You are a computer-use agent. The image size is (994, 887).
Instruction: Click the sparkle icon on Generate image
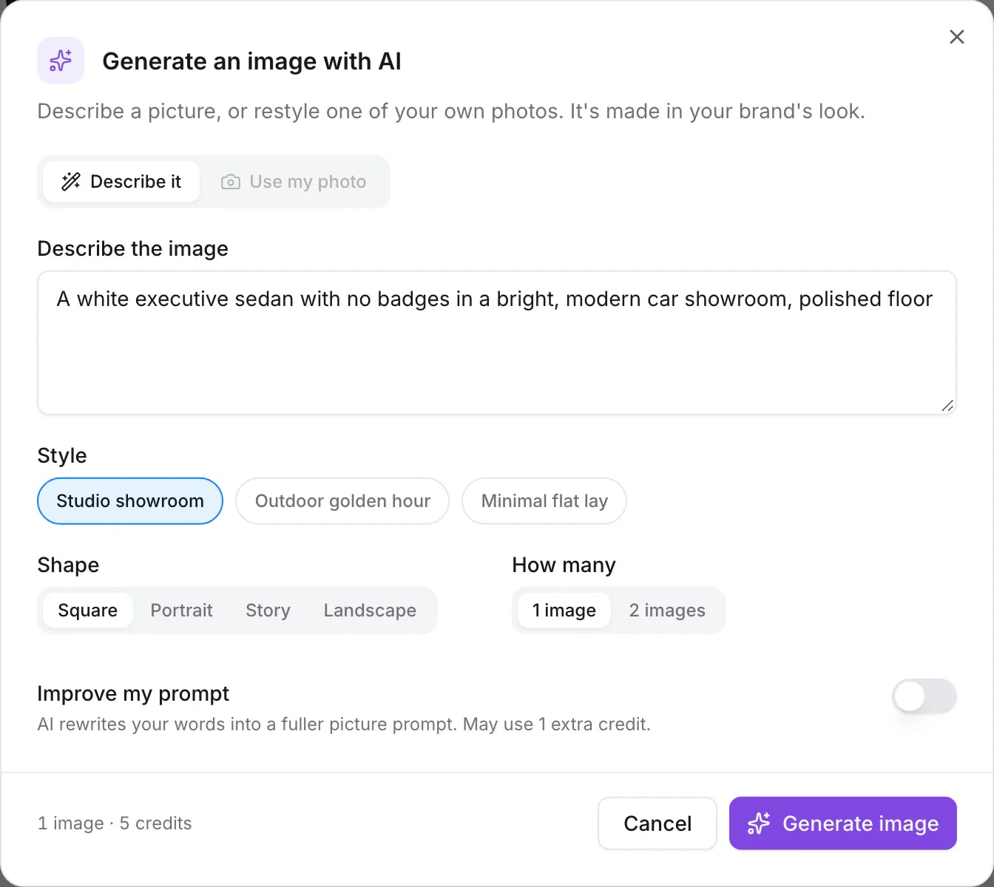pyautogui.click(x=759, y=823)
